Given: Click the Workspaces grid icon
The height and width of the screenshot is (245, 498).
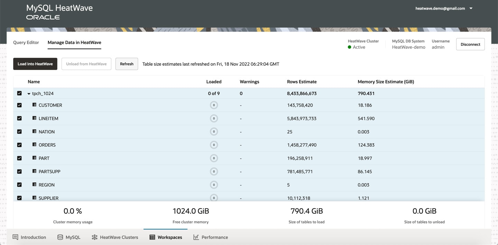Looking at the screenshot, I should pyautogui.click(x=152, y=237).
